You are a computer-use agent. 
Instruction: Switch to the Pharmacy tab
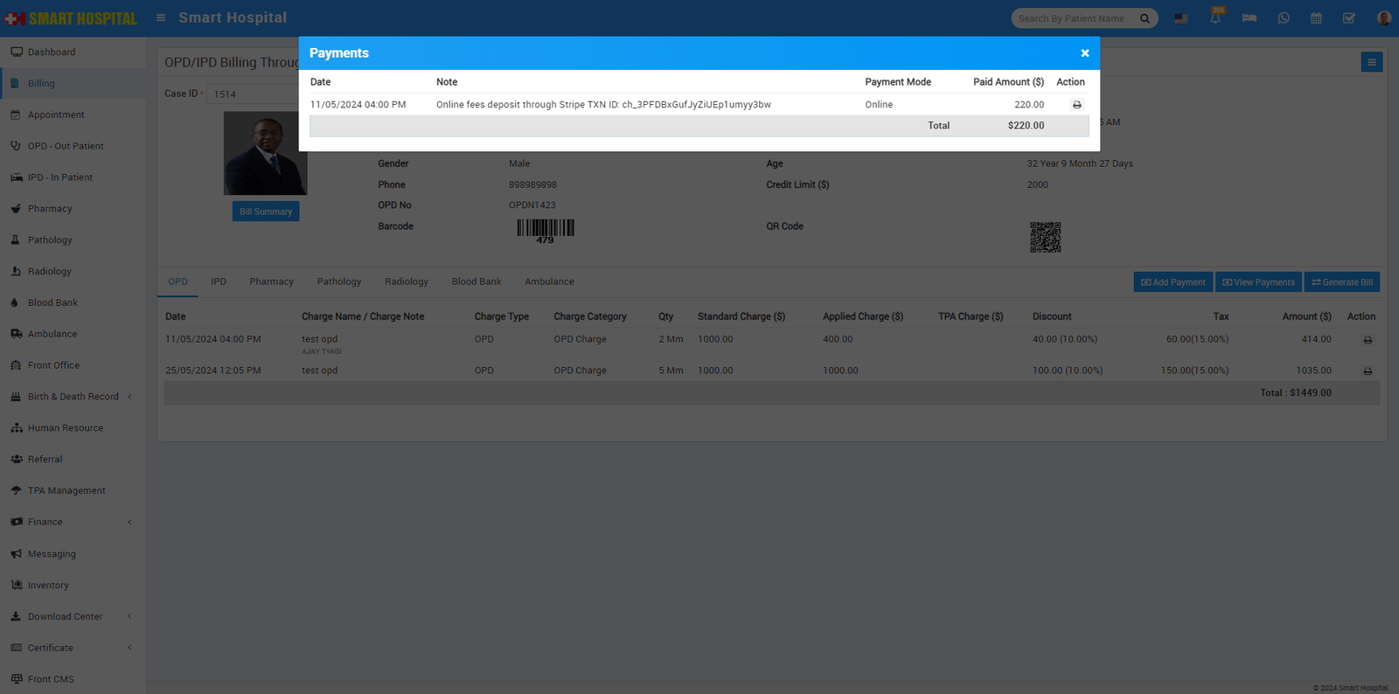point(271,281)
